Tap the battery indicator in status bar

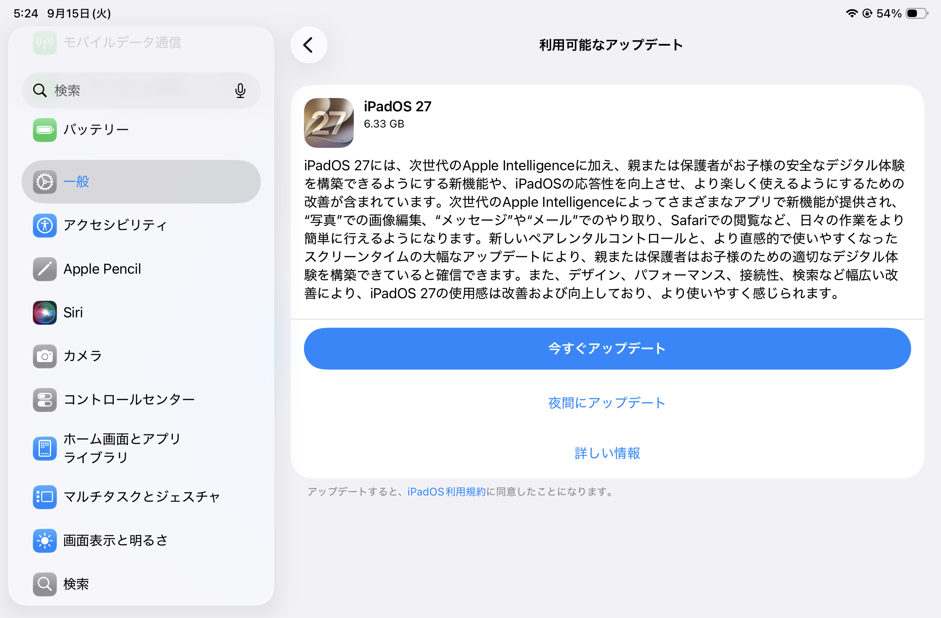click(x=917, y=13)
